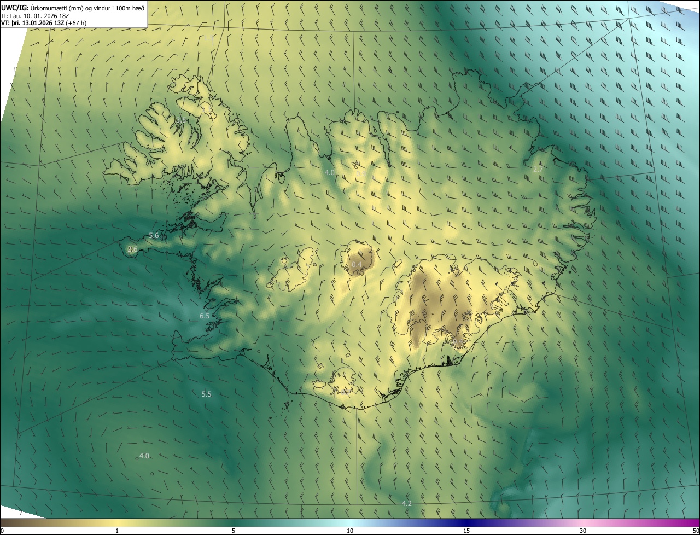Click the 50 tick on the color scale

coord(695,531)
